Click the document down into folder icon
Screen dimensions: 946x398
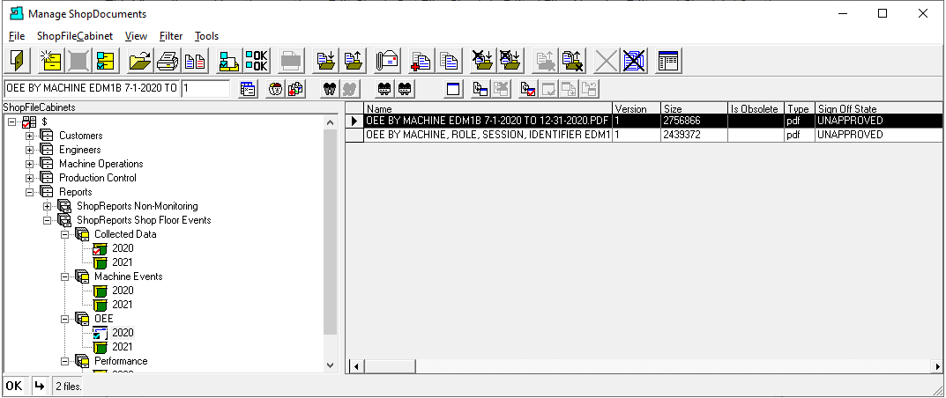point(326,61)
